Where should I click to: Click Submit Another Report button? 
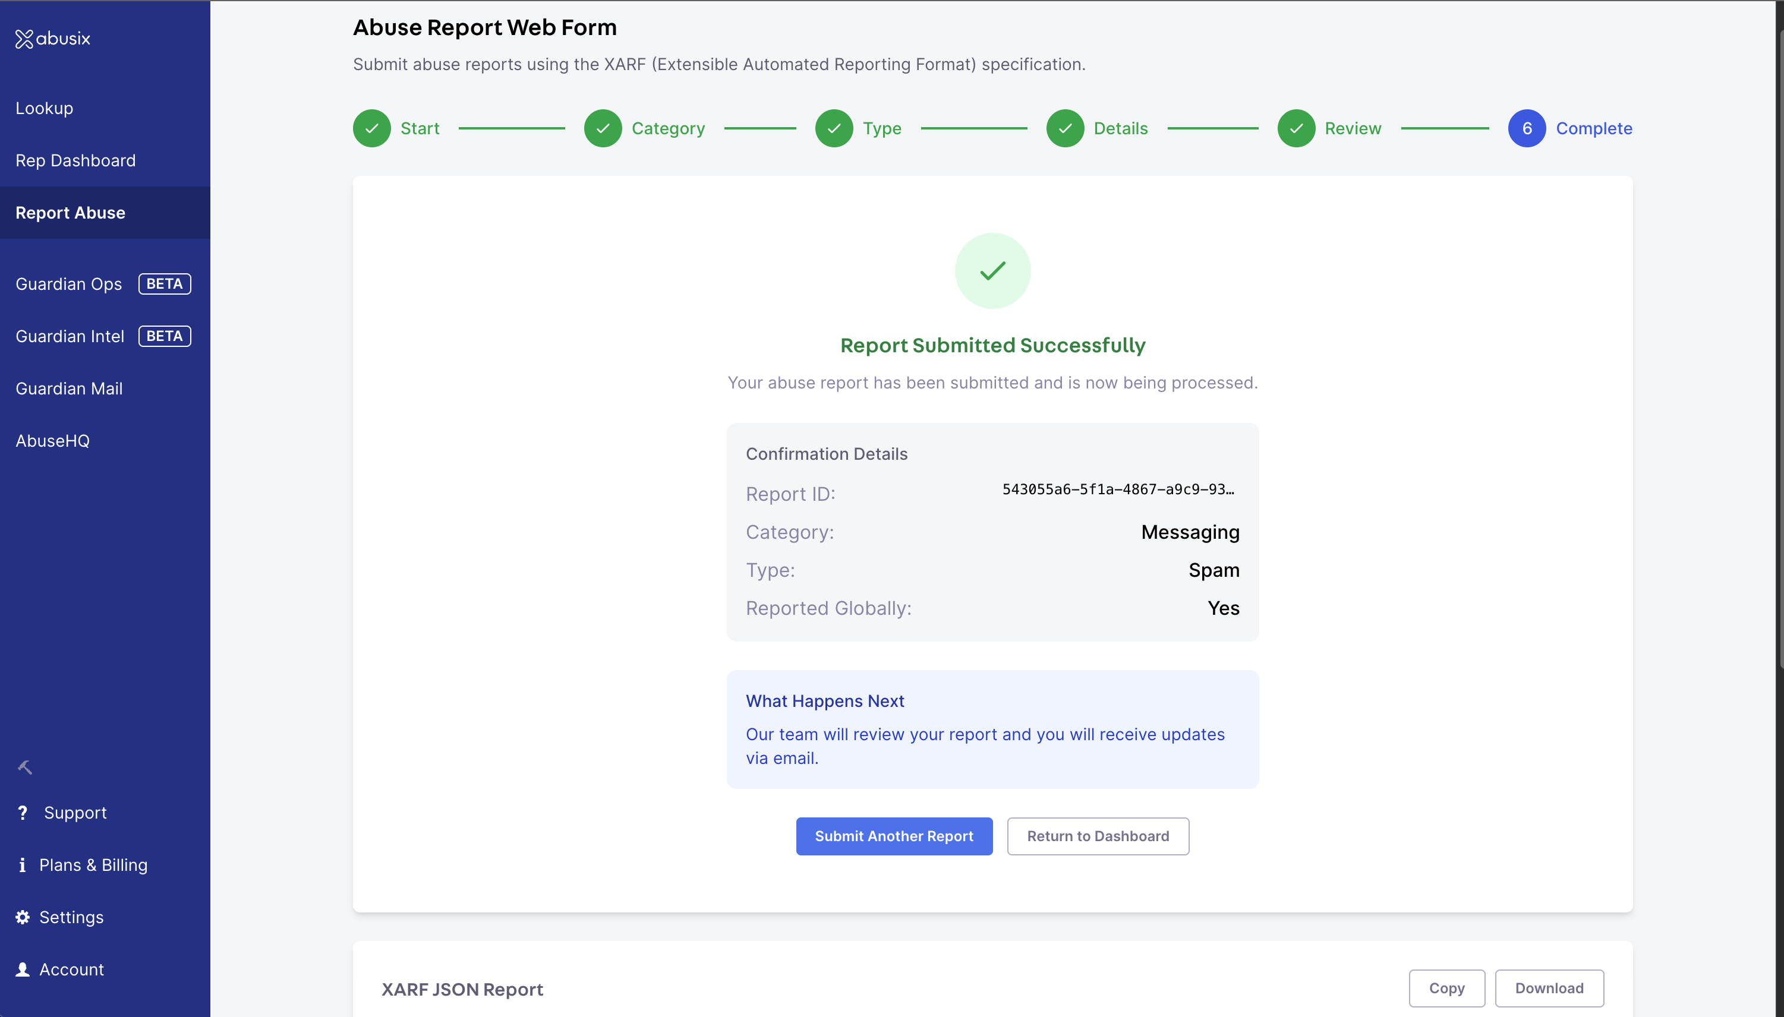894,836
